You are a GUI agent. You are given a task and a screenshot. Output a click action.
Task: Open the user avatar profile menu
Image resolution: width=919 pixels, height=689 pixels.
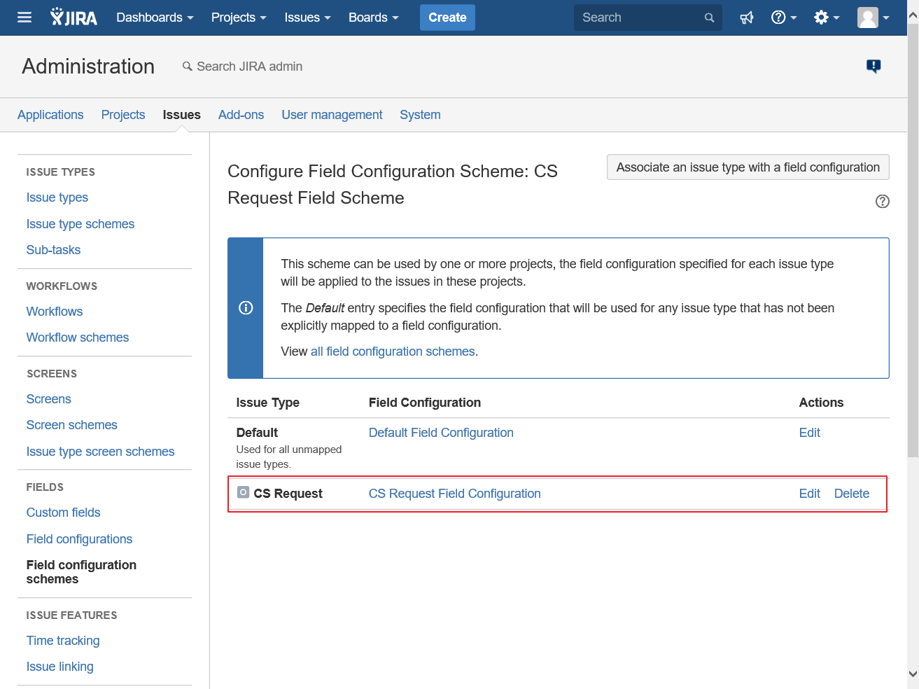point(874,18)
